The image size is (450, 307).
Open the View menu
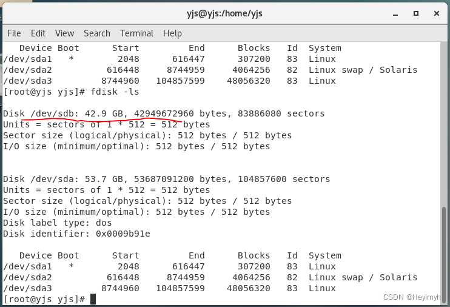click(x=64, y=33)
